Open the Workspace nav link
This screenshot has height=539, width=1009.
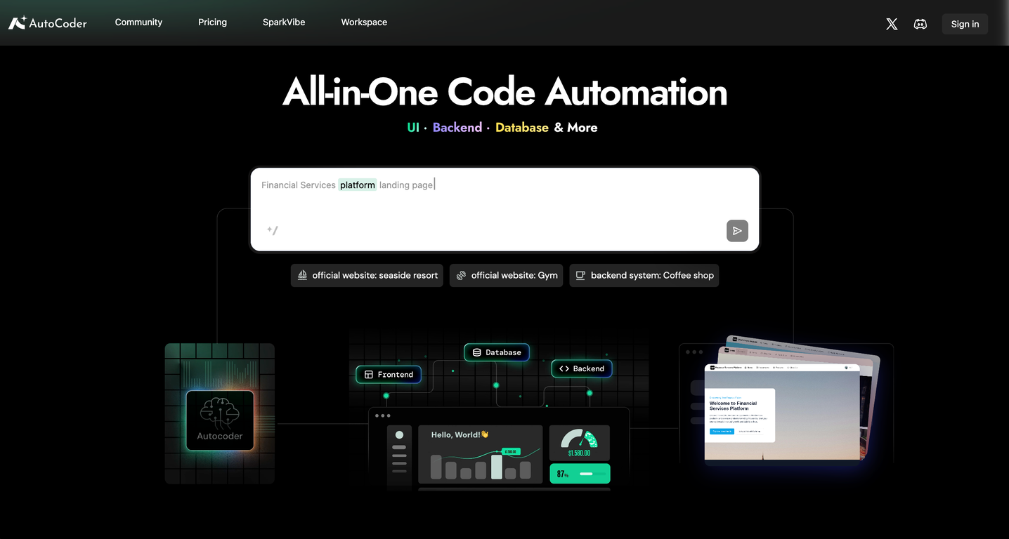tap(364, 22)
